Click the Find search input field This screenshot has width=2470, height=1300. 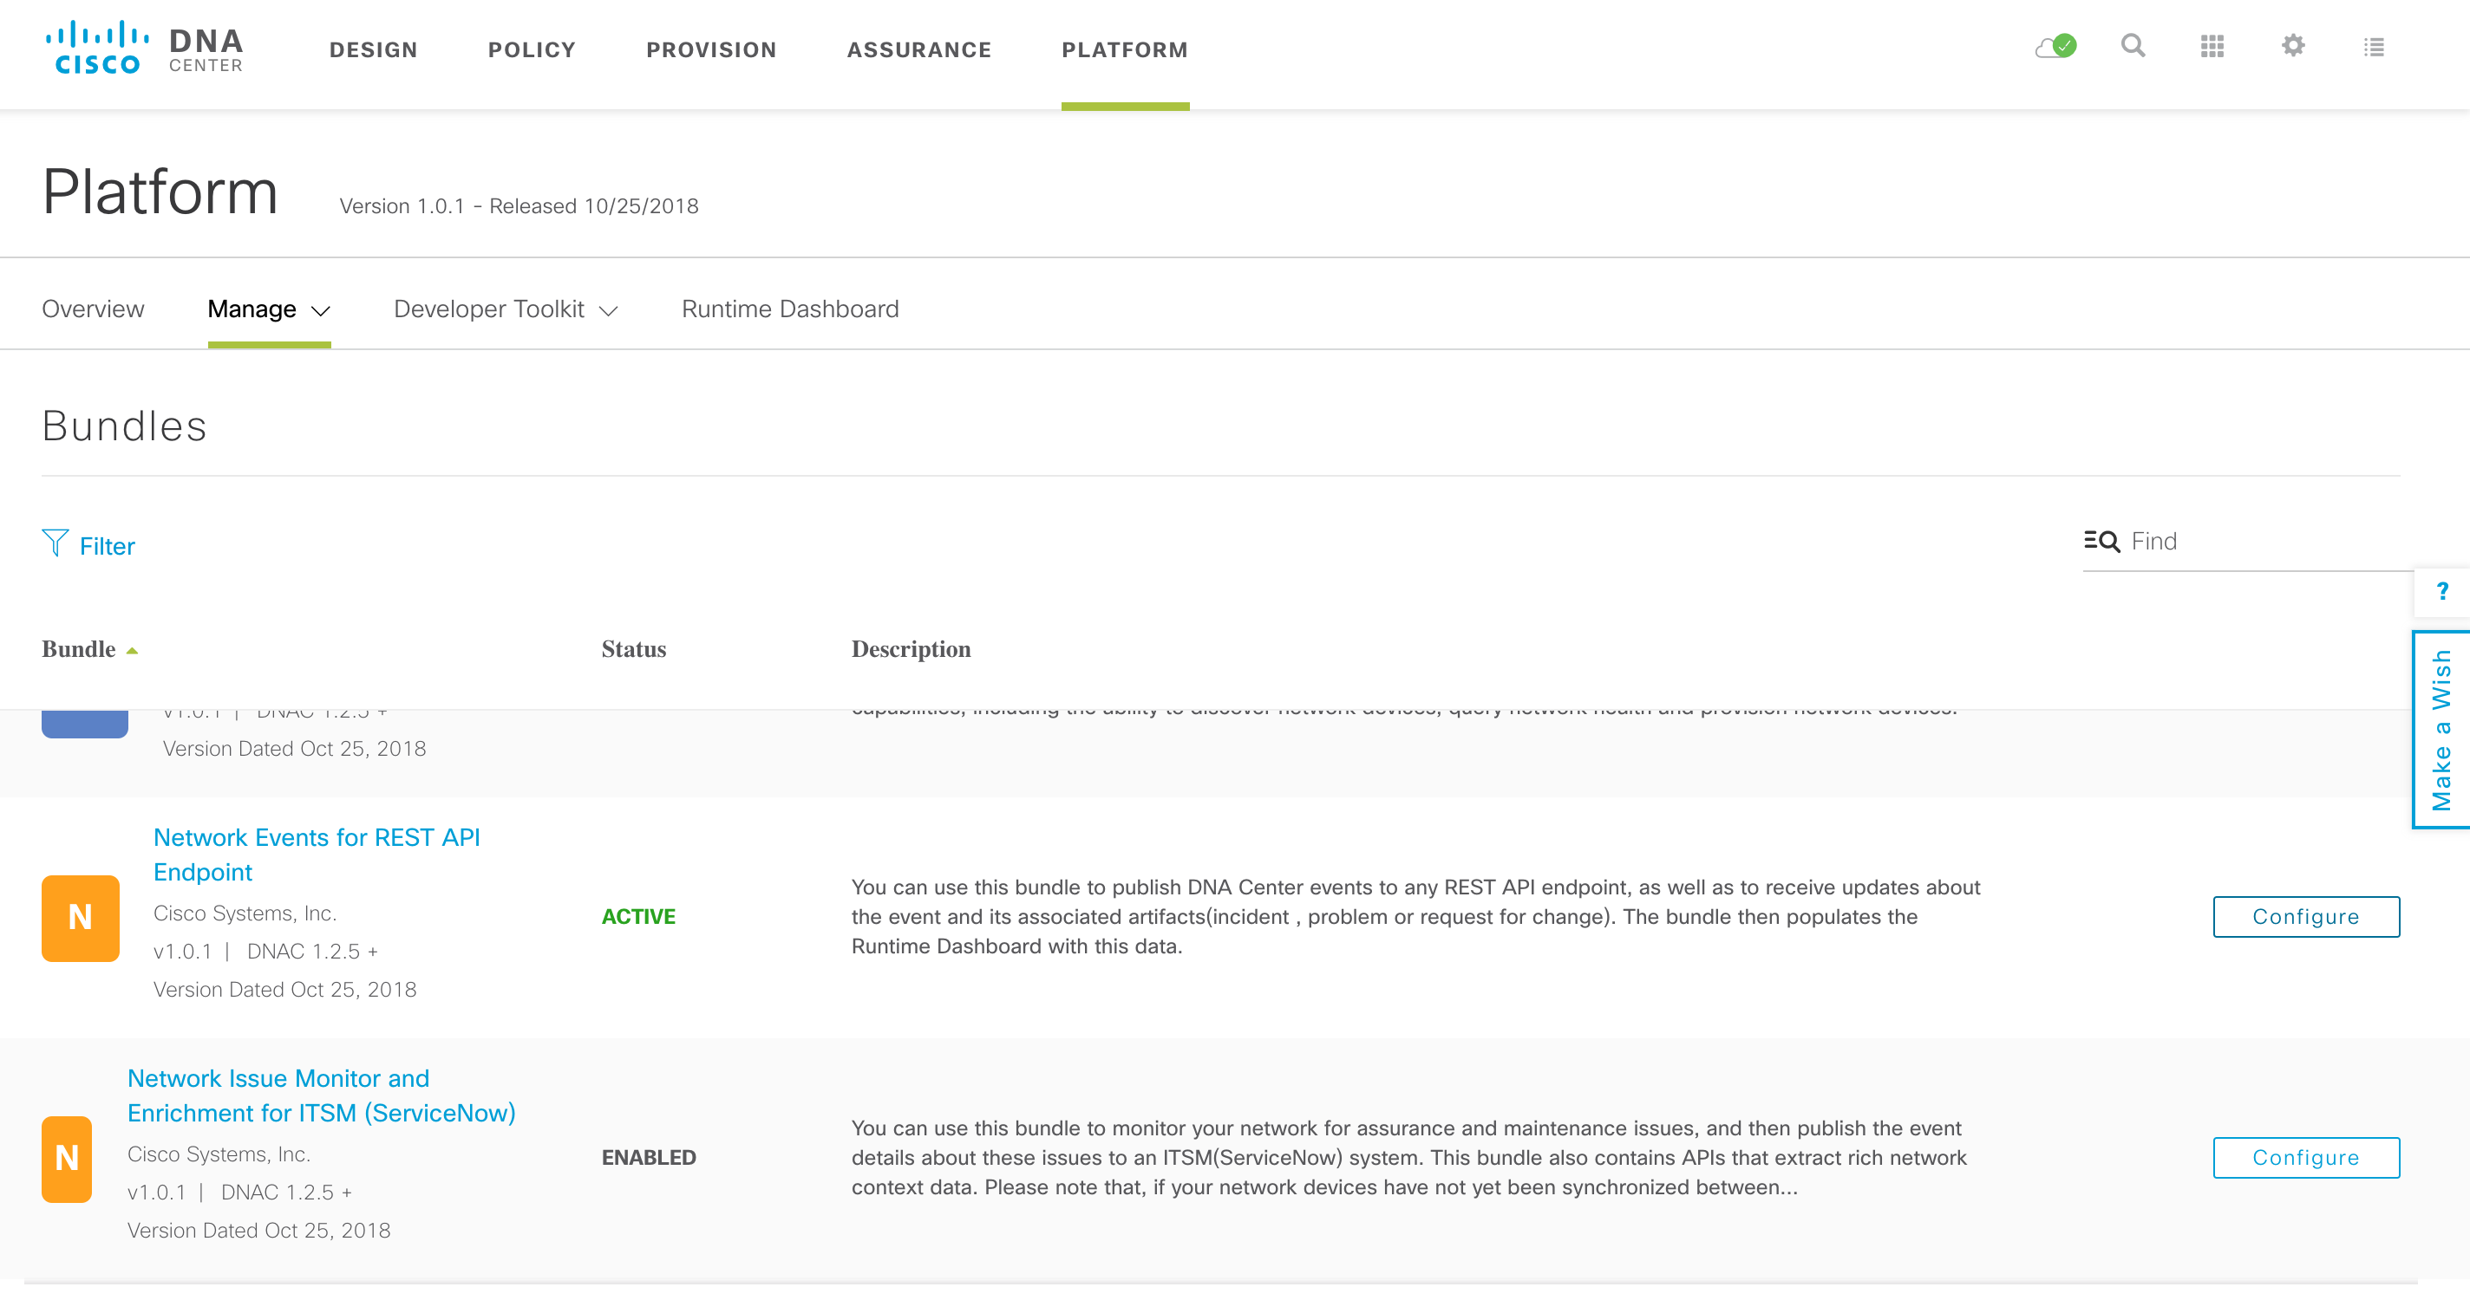(x=2263, y=542)
